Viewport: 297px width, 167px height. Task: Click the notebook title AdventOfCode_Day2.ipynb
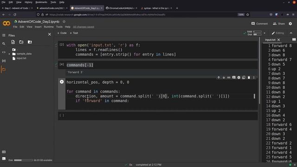(39, 22)
